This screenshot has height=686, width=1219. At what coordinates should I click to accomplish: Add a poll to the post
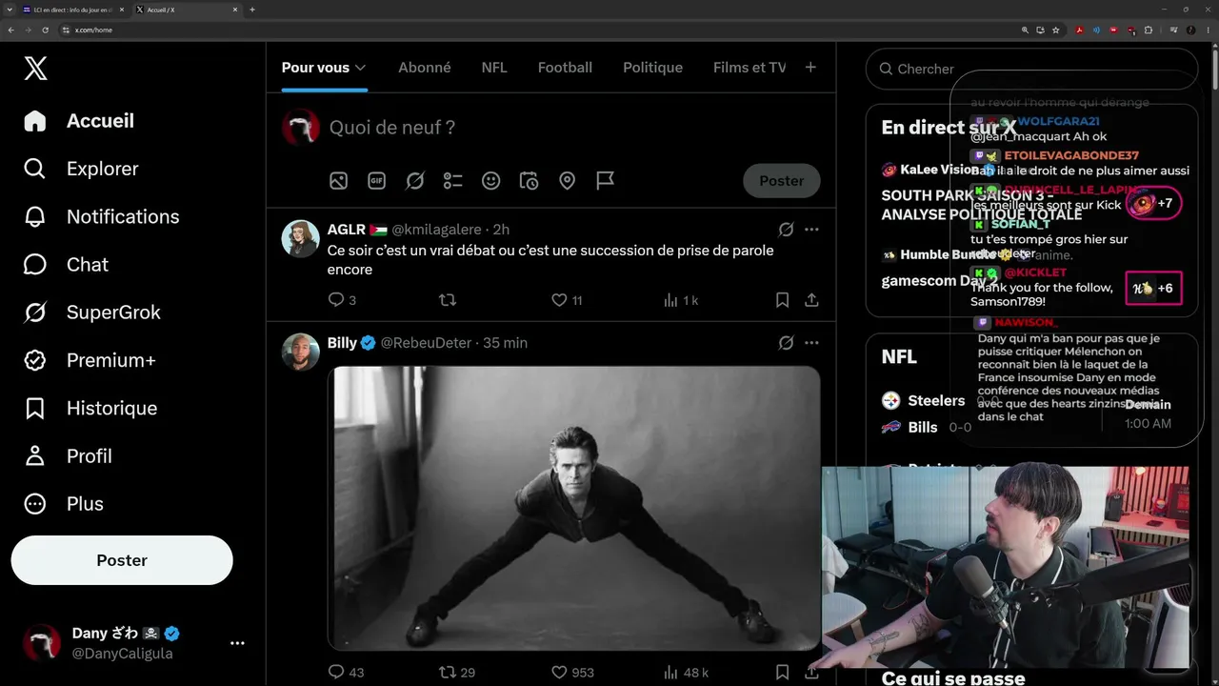click(452, 180)
